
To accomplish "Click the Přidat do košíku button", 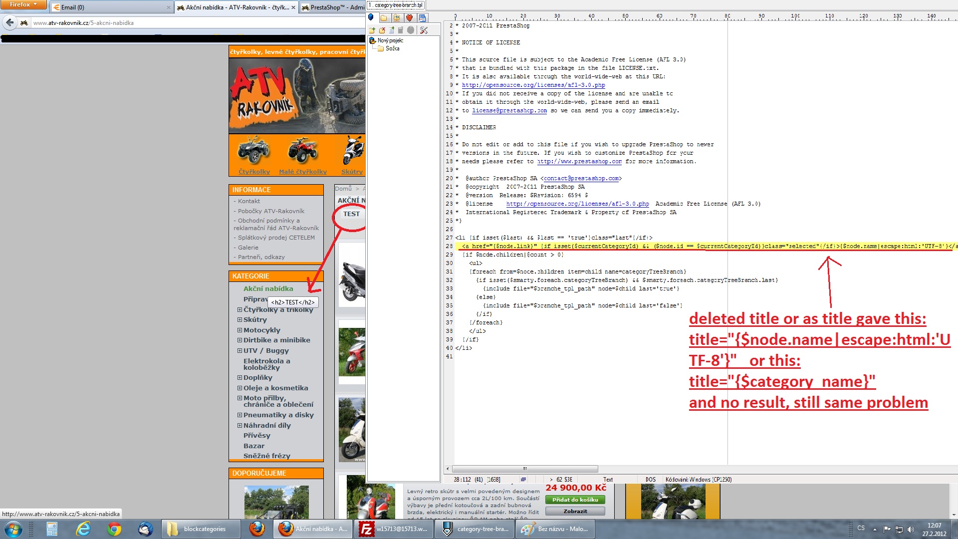I will (x=575, y=500).
